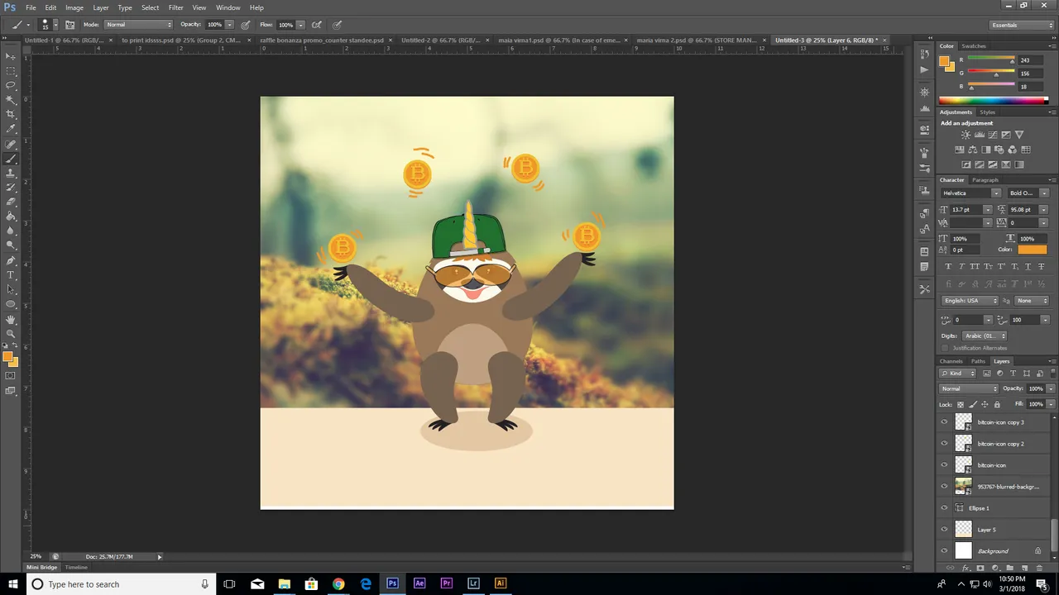Click the color spectrum ramp bar
The width and height of the screenshot is (1059, 595).
(993, 101)
